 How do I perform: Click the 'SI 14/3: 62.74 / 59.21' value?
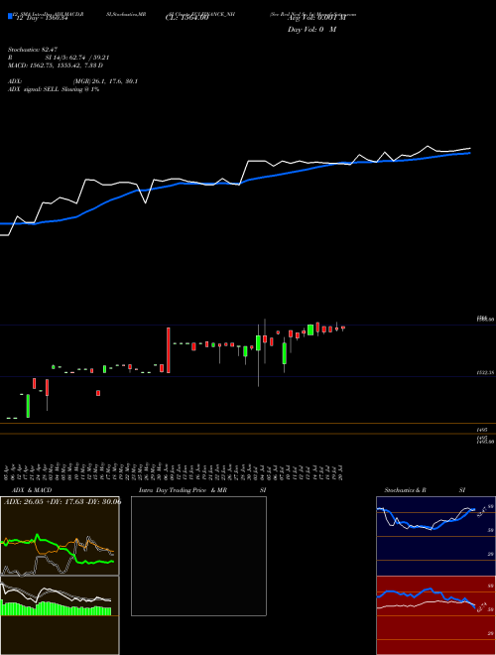(x=77, y=58)
